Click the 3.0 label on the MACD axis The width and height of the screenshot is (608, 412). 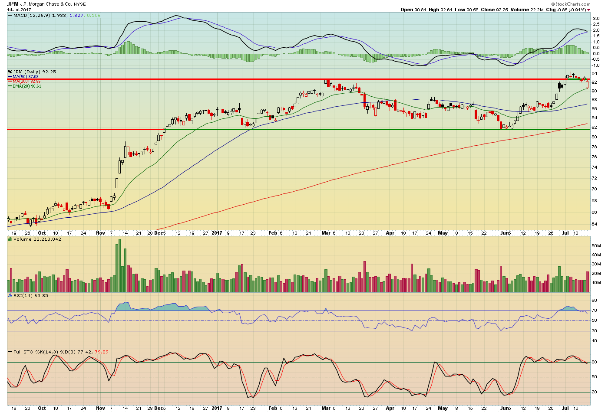tap(596, 19)
